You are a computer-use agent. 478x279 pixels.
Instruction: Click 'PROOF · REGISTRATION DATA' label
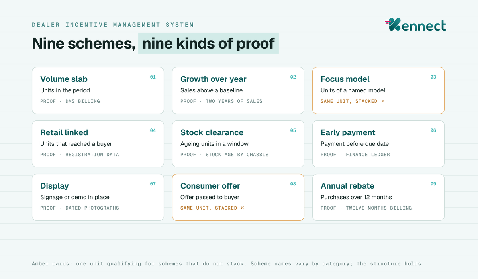pyautogui.click(x=80, y=155)
